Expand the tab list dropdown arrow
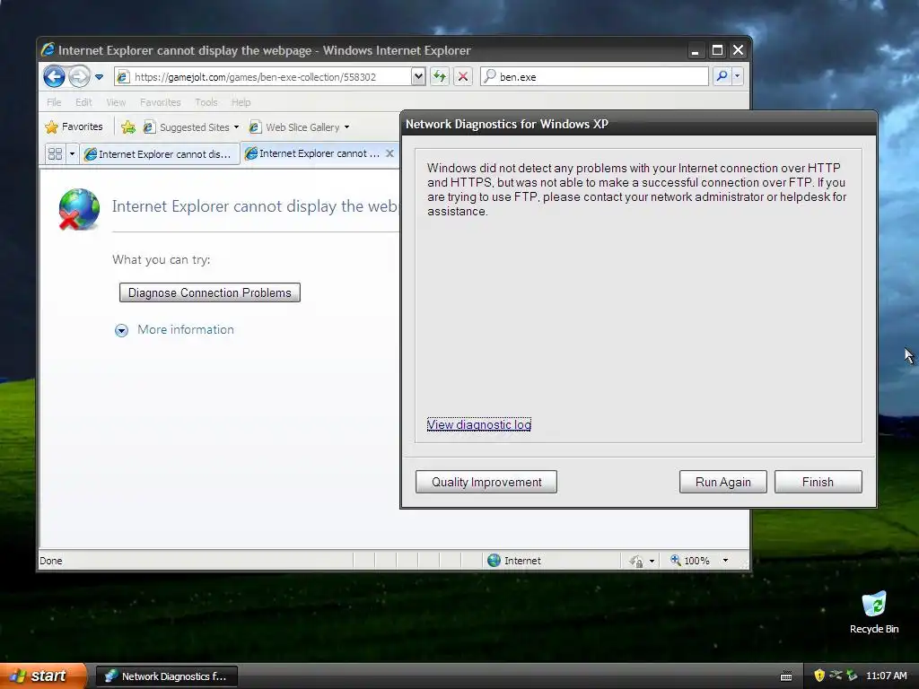 pyautogui.click(x=72, y=153)
